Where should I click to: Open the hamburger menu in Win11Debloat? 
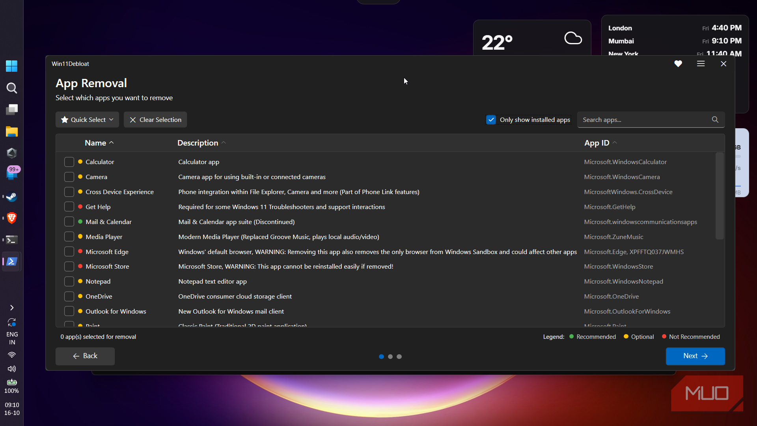click(701, 64)
